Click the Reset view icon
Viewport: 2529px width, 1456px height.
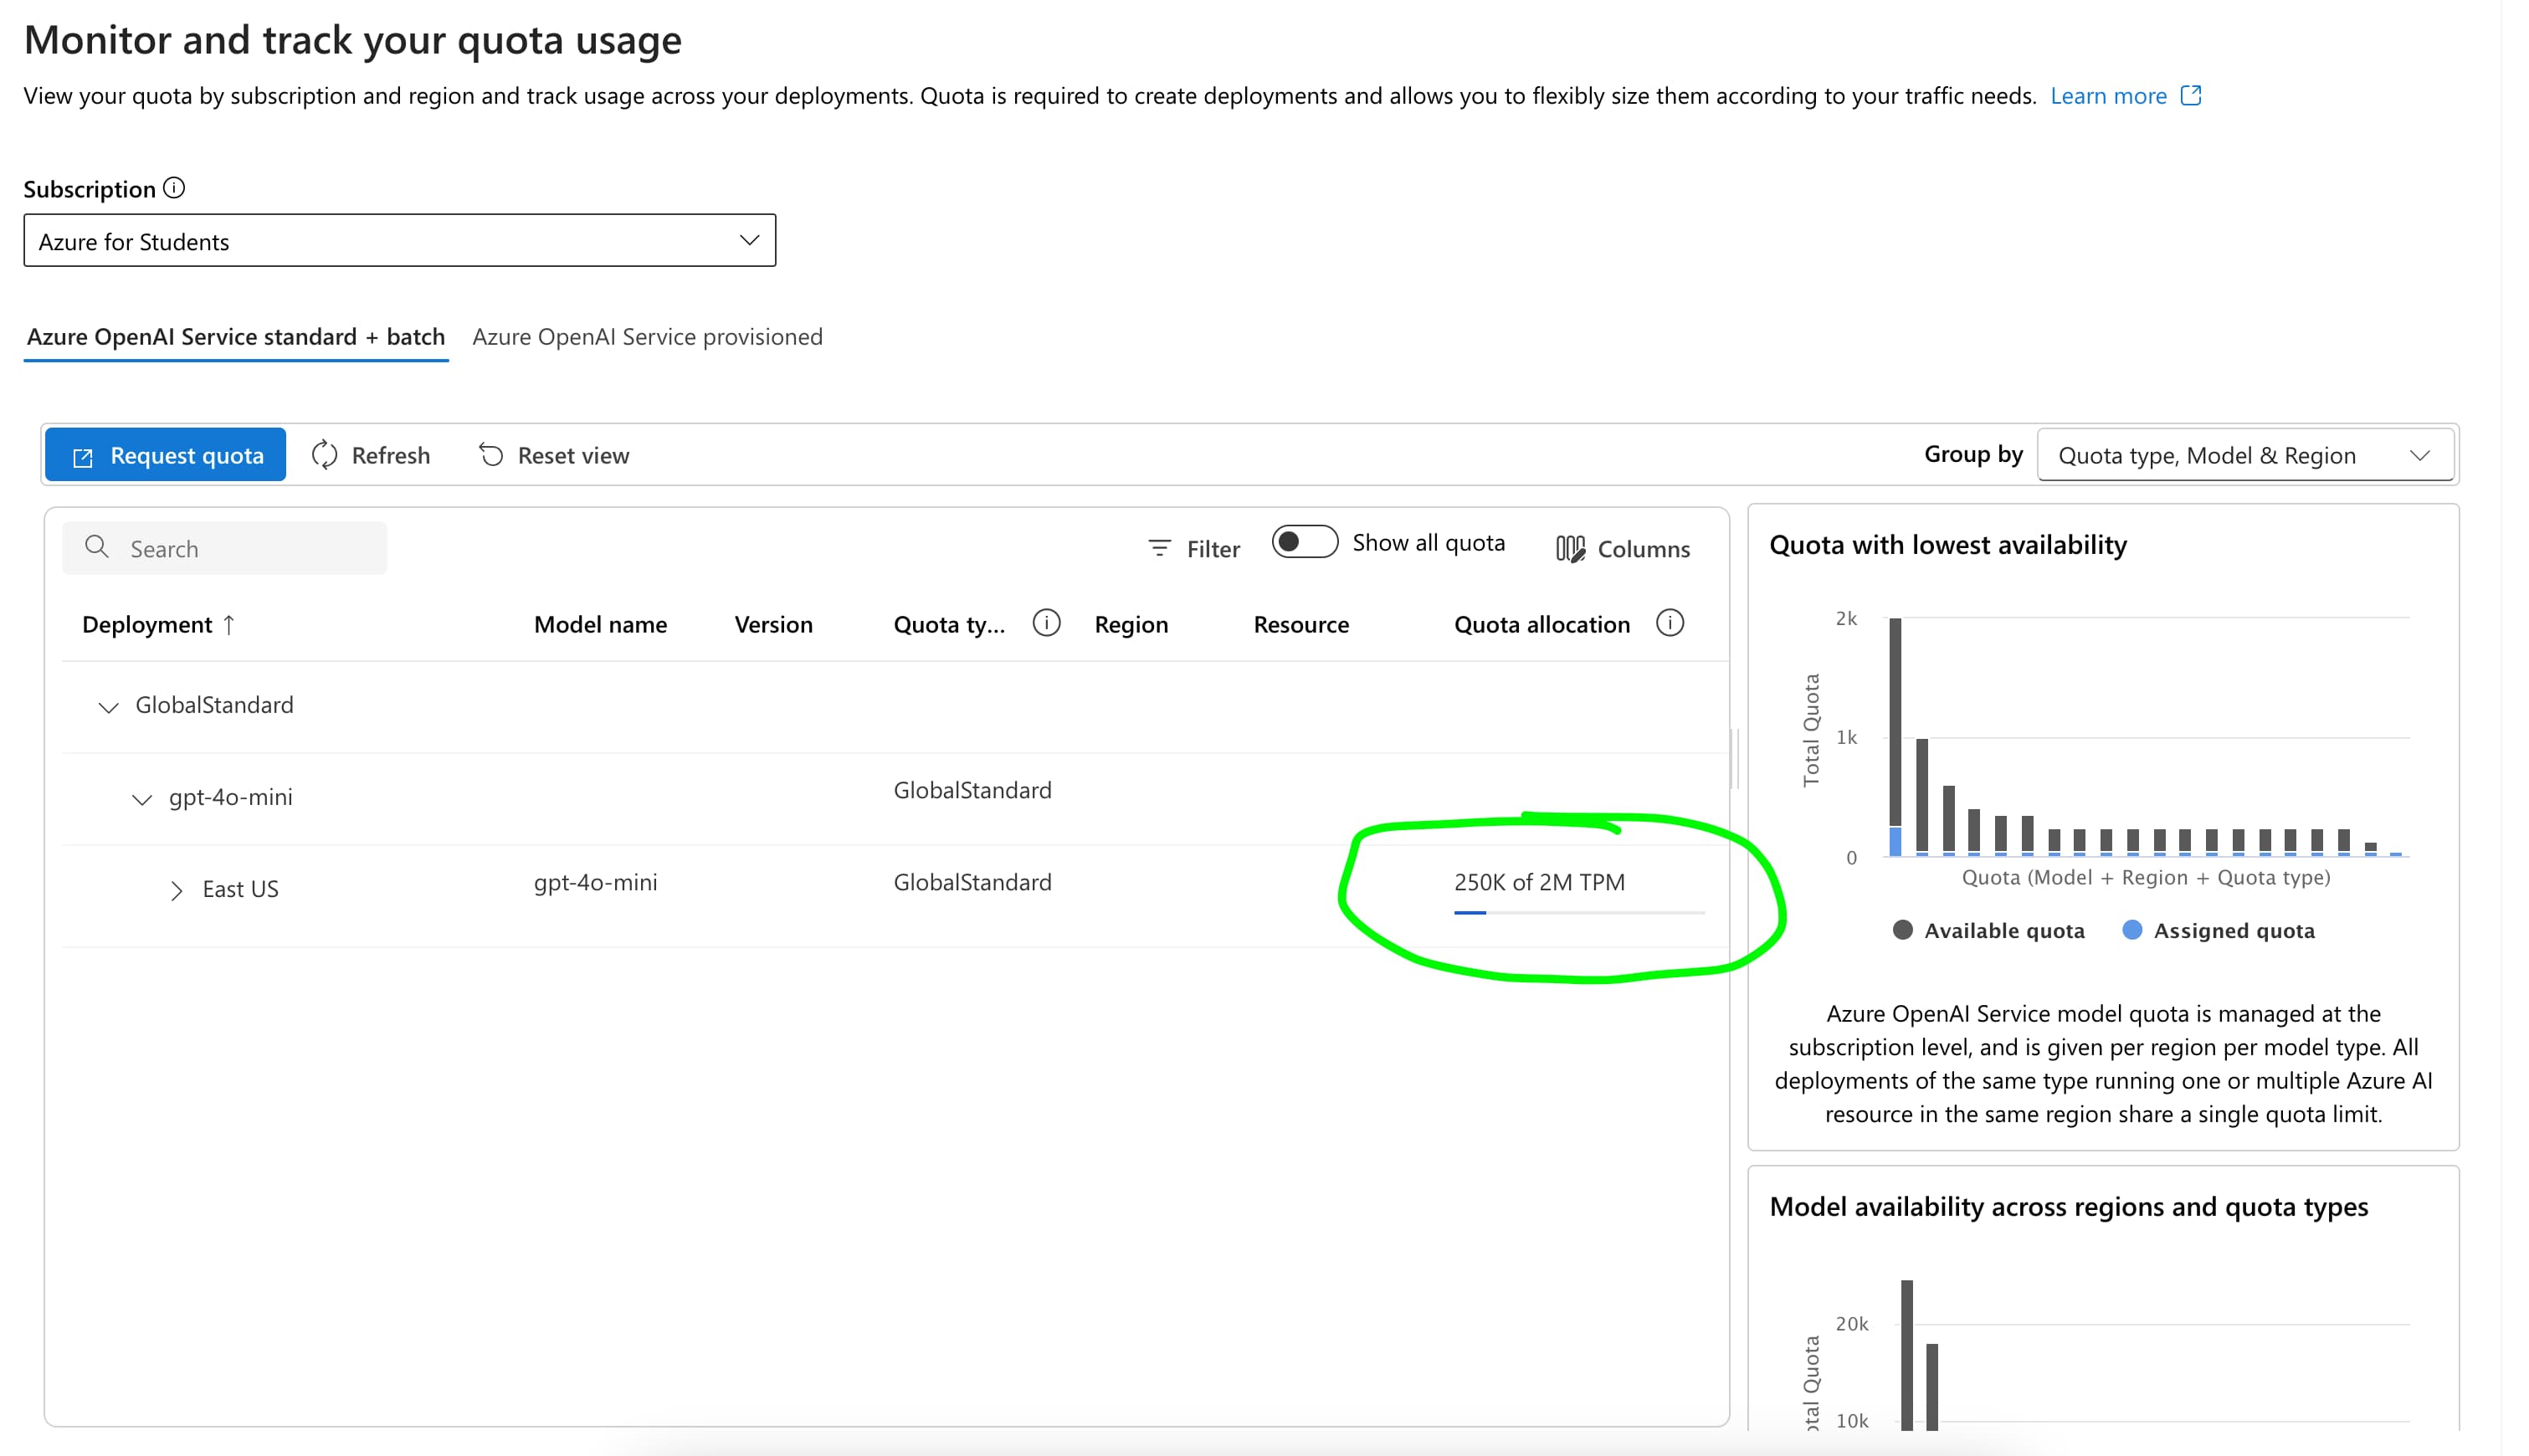491,455
